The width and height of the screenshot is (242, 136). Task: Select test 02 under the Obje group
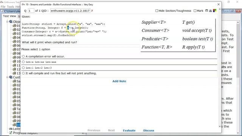click(17, 29)
